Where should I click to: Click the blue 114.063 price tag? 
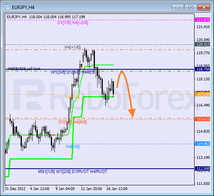click(202, 144)
